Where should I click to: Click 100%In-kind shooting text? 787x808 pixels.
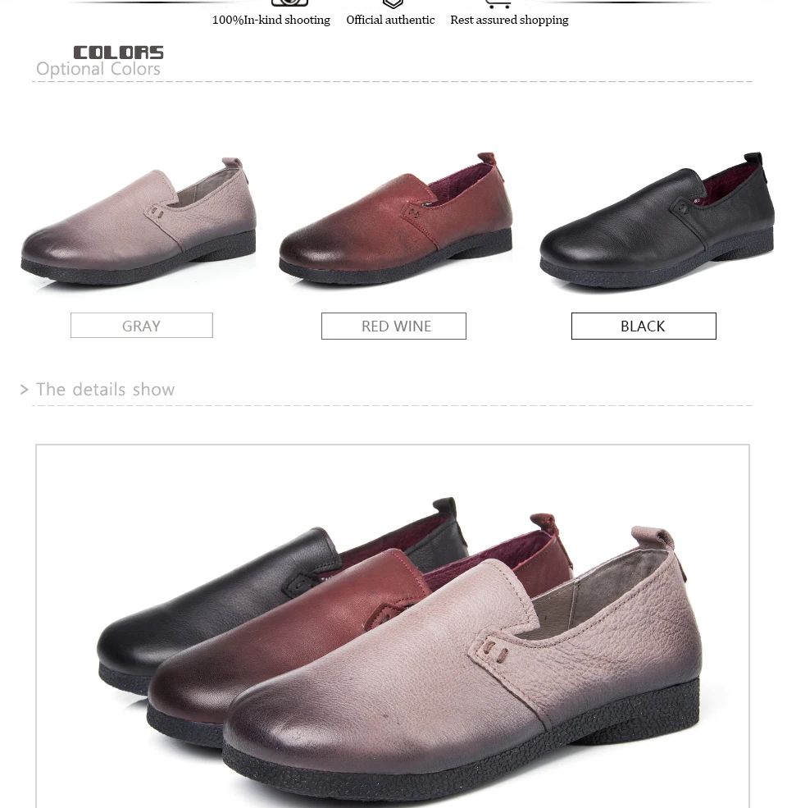tap(271, 20)
